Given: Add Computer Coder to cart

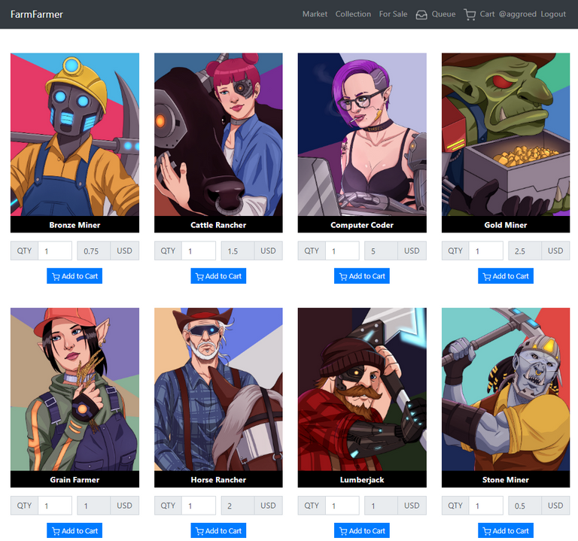Looking at the screenshot, I should click(x=361, y=276).
